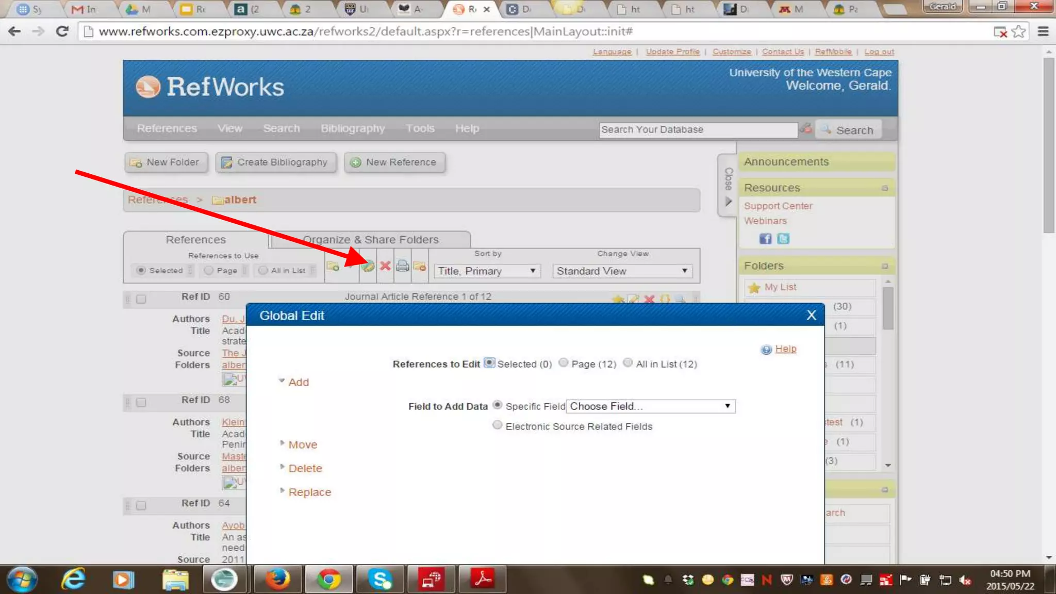
Task: Open Skype from the taskbar
Action: point(379,580)
